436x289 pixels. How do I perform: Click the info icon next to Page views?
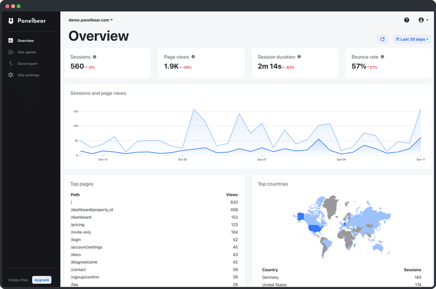pyautogui.click(x=193, y=57)
